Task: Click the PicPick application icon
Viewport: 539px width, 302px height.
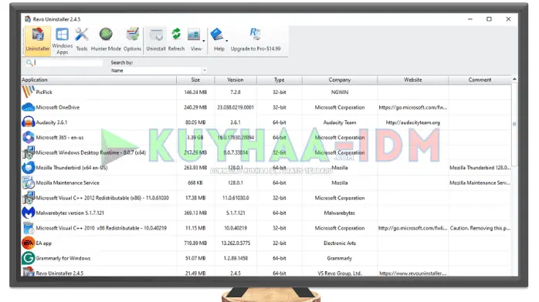Action: (x=29, y=92)
